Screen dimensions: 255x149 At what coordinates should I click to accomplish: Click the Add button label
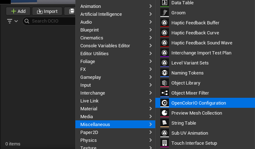click(22, 11)
